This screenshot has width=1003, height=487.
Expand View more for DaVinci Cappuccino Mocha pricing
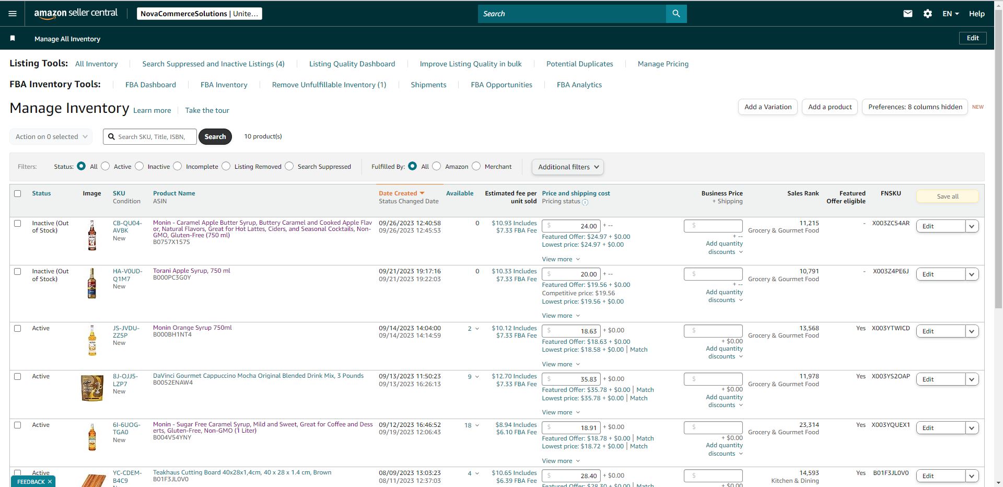point(561,412)
